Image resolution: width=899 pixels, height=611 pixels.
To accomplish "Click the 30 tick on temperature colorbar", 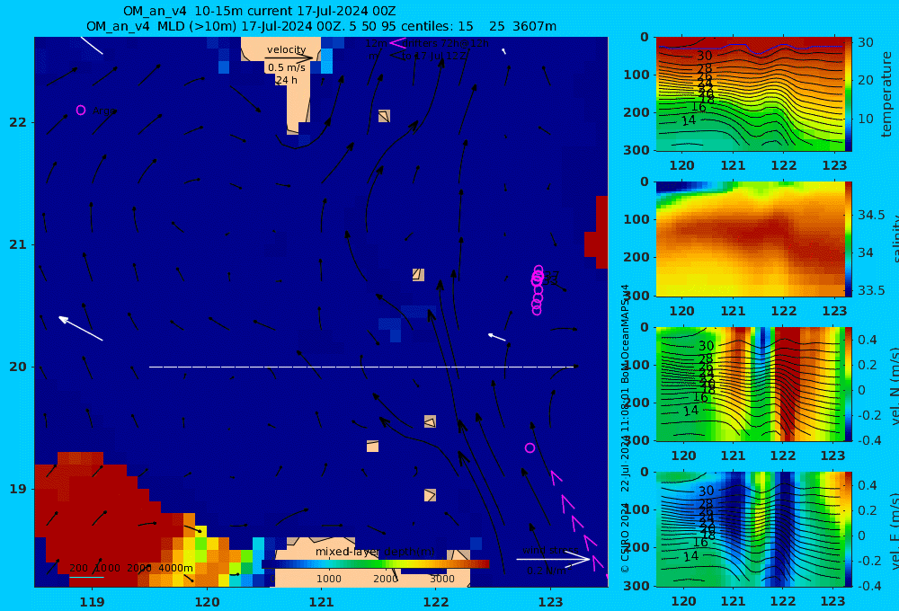I will click(865, 42).
